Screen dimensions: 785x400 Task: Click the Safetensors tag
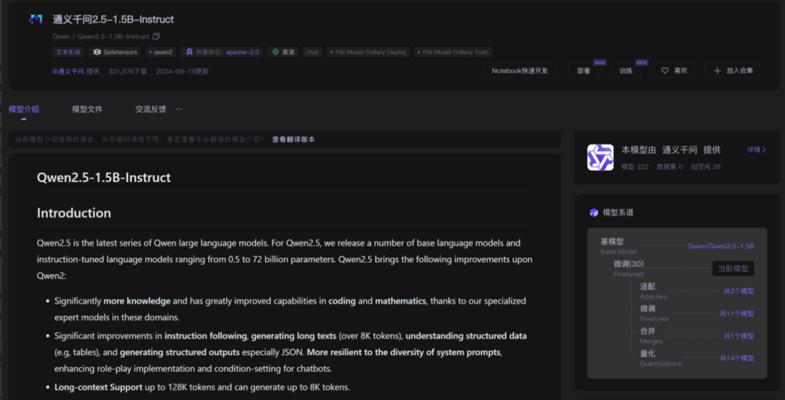tap(116, 52)
